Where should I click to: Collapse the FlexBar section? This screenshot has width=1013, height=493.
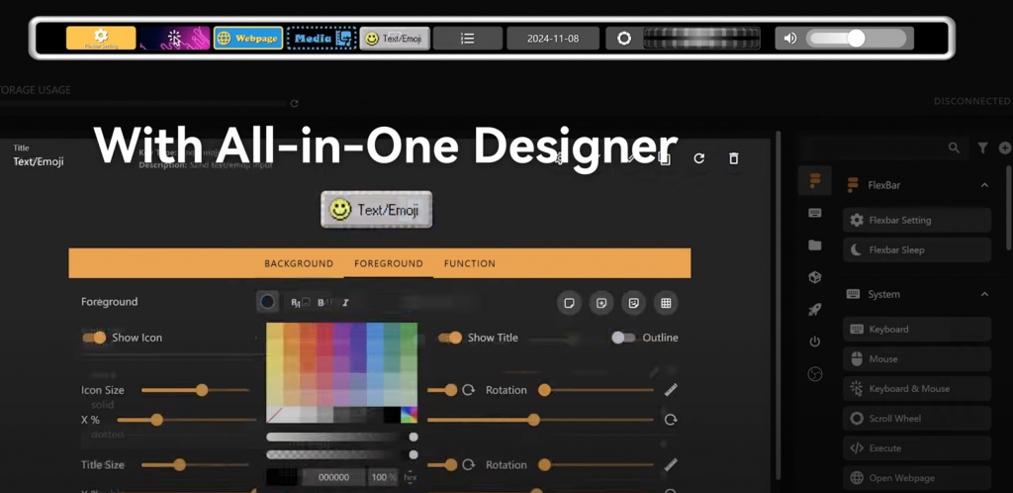pos(984,185)
